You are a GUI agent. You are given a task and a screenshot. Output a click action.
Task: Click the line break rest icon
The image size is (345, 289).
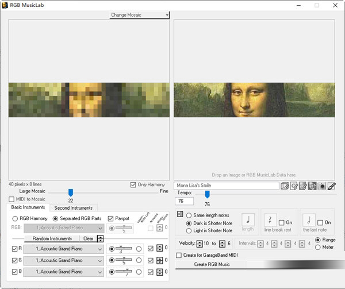click(270, 219)
